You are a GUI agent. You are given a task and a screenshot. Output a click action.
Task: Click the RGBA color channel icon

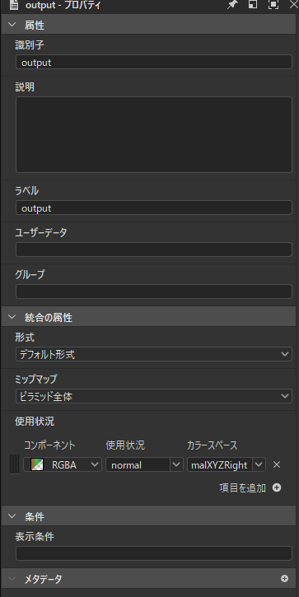pos(36,464)
